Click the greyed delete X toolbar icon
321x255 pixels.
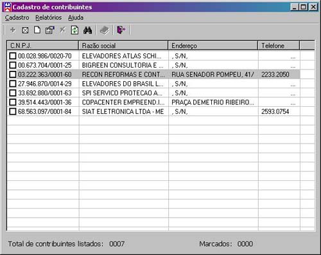pyautogui.click(x=62, y=30)
